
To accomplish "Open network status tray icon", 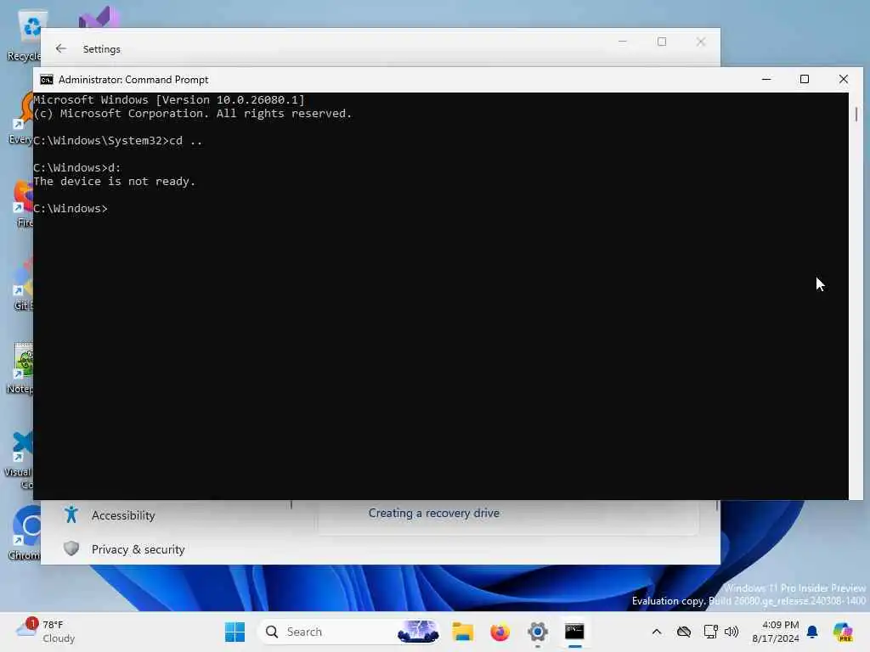I will click(x=710, y=632).
